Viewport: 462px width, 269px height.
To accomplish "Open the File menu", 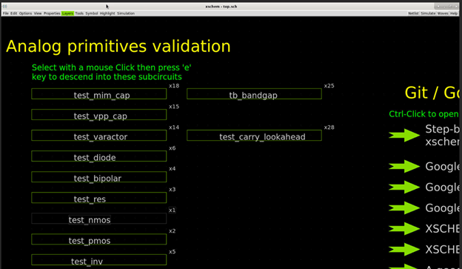I will click(x=6, y=13).
